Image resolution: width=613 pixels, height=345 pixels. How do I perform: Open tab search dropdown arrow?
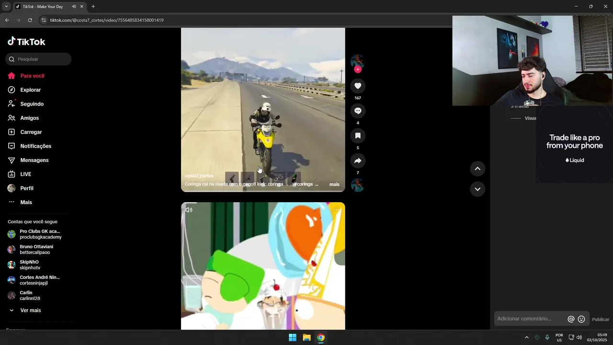[x=6, y=7]
